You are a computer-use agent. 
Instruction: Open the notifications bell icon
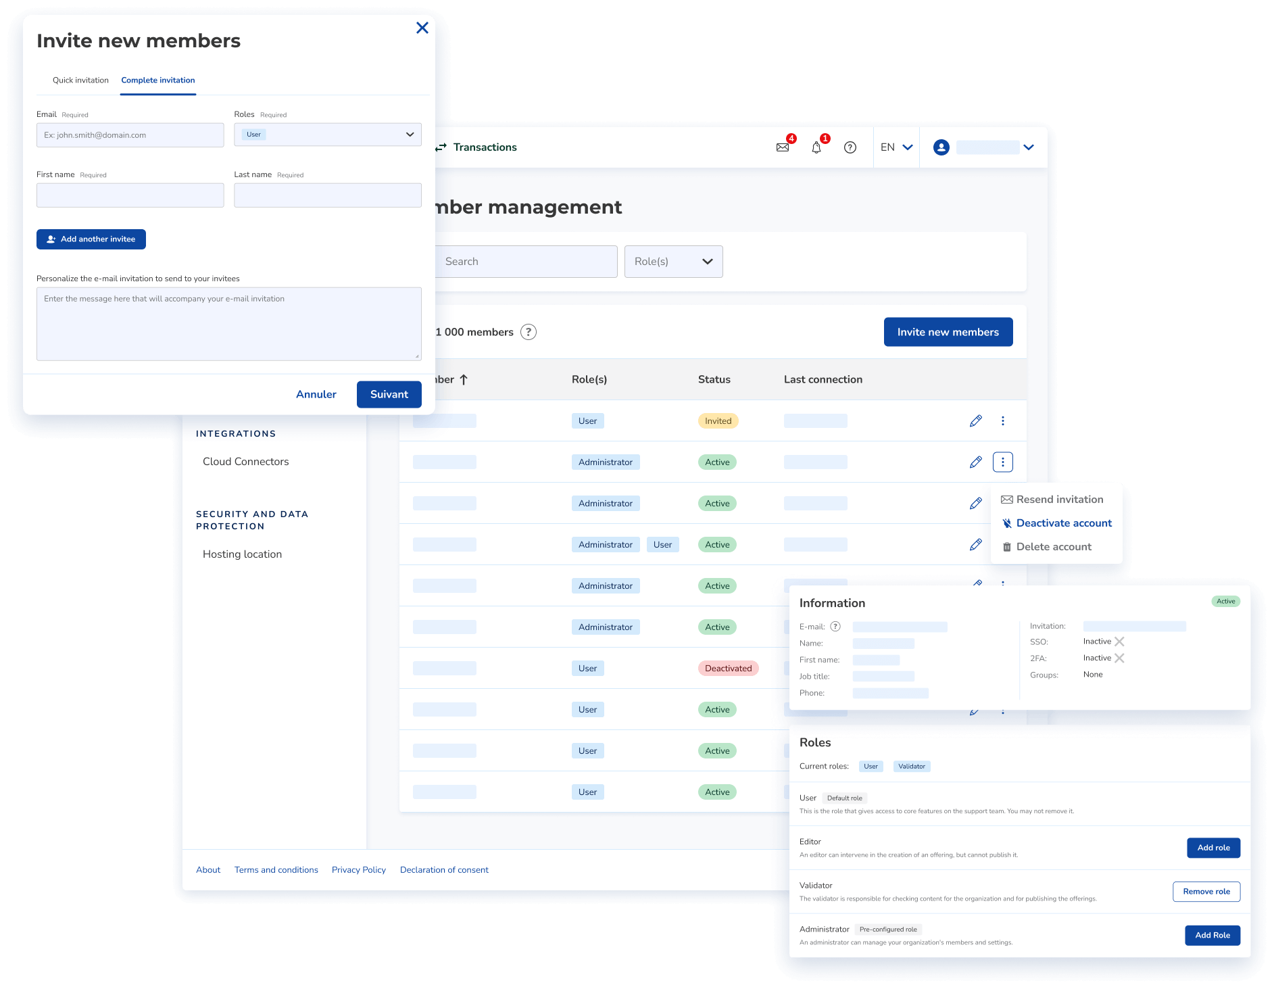click(816, 147)
